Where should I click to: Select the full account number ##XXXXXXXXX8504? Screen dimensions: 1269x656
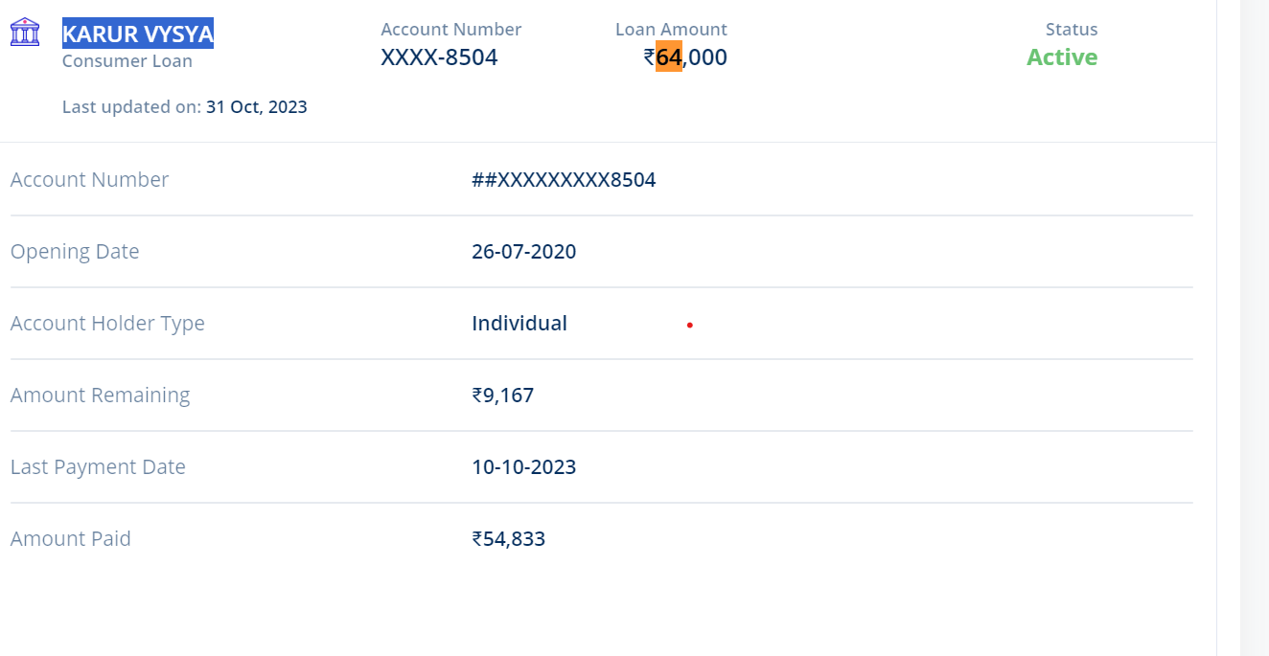coord(564,180)
